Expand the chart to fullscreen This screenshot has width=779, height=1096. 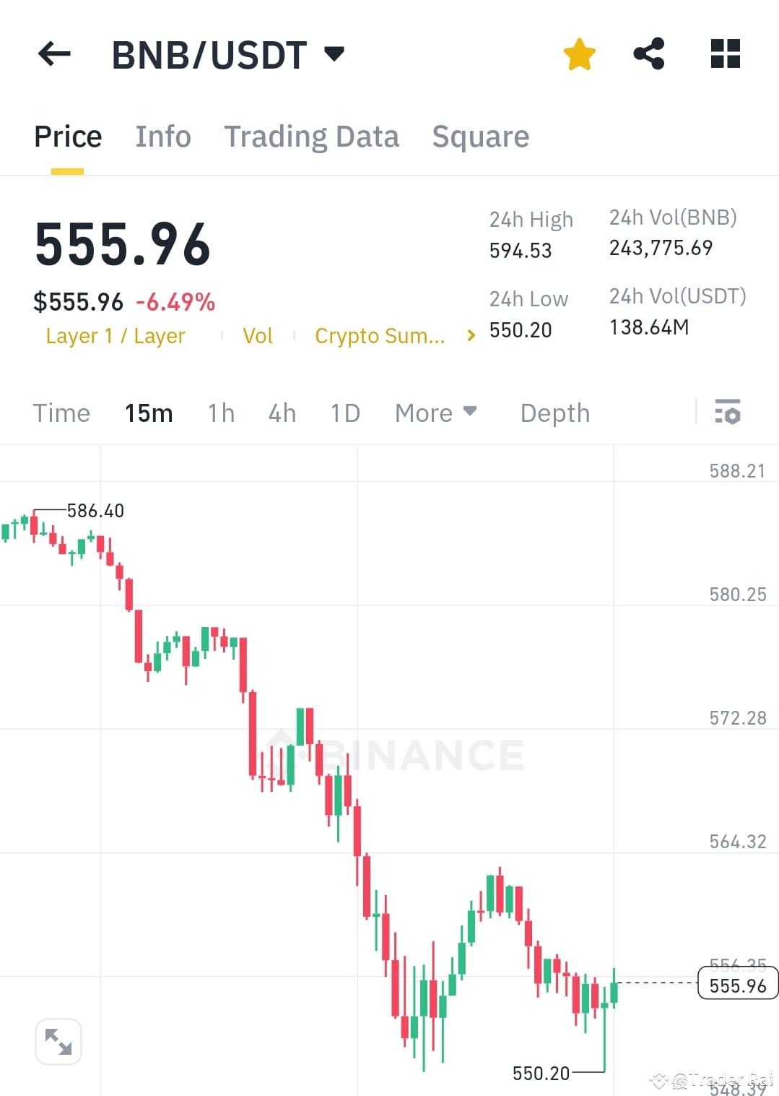click(x=58, y=1042)
